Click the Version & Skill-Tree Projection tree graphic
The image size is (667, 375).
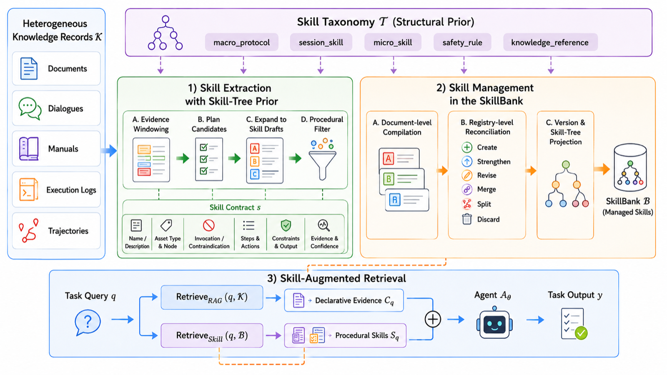(567, 184)
